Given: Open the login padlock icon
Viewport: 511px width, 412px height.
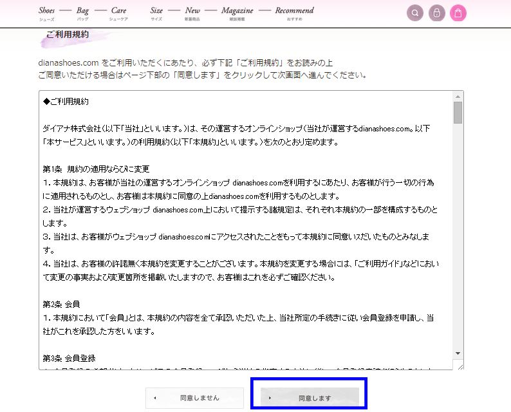Looking at the screenshot, I should pyautogui.click(x=437, y=13).
